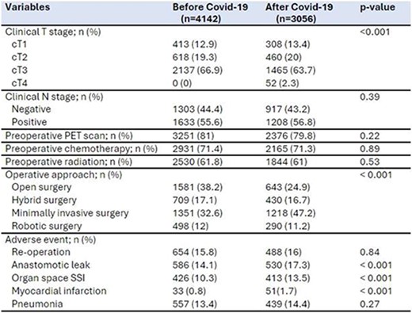Click the p-value column header
The width and height of the screenshot is (412, 313).
378,7
